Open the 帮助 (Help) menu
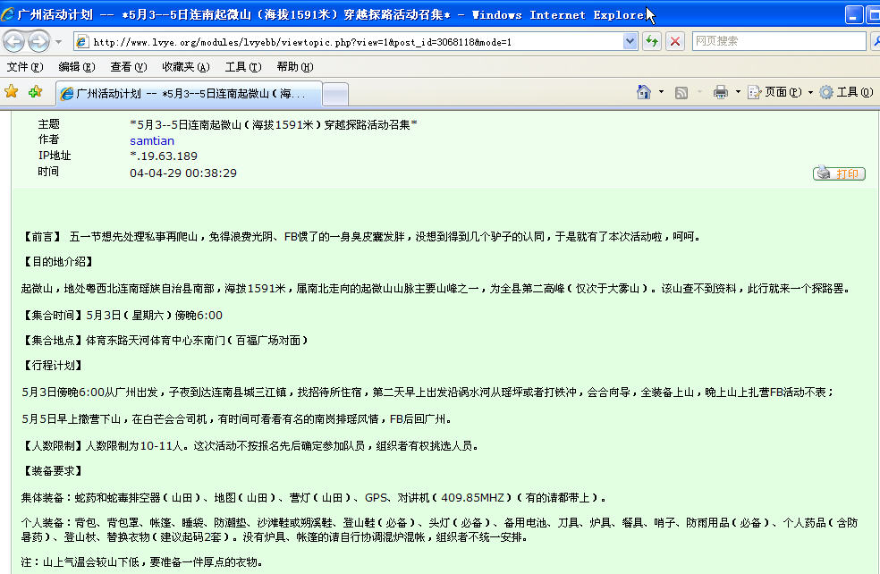Image resolution: width=880 pixels, height=574 pixels. click(294, 67)
